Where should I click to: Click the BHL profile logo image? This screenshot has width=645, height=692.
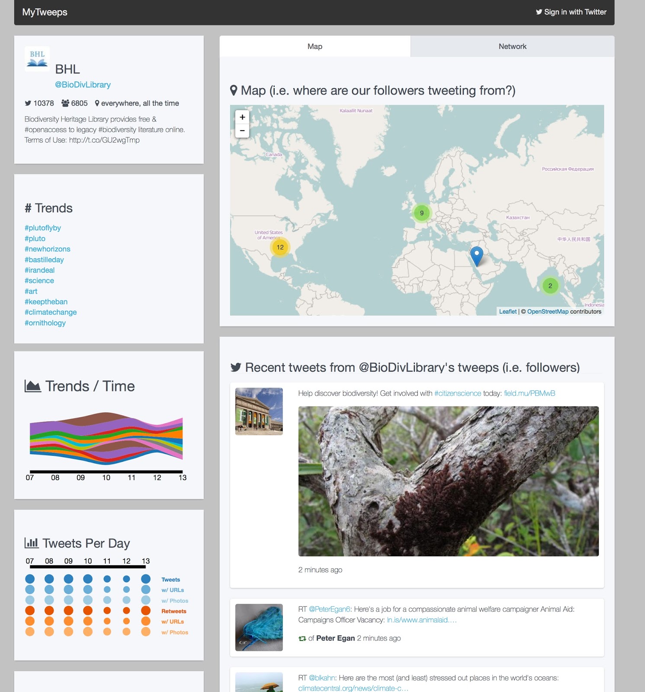(37, 59)
